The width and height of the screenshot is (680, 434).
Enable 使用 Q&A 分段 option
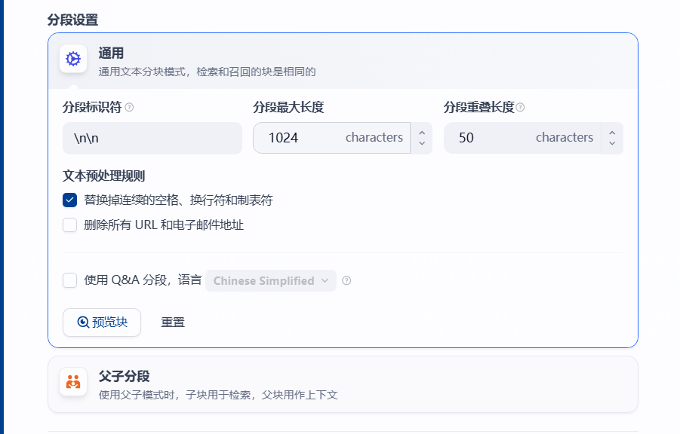69,280
